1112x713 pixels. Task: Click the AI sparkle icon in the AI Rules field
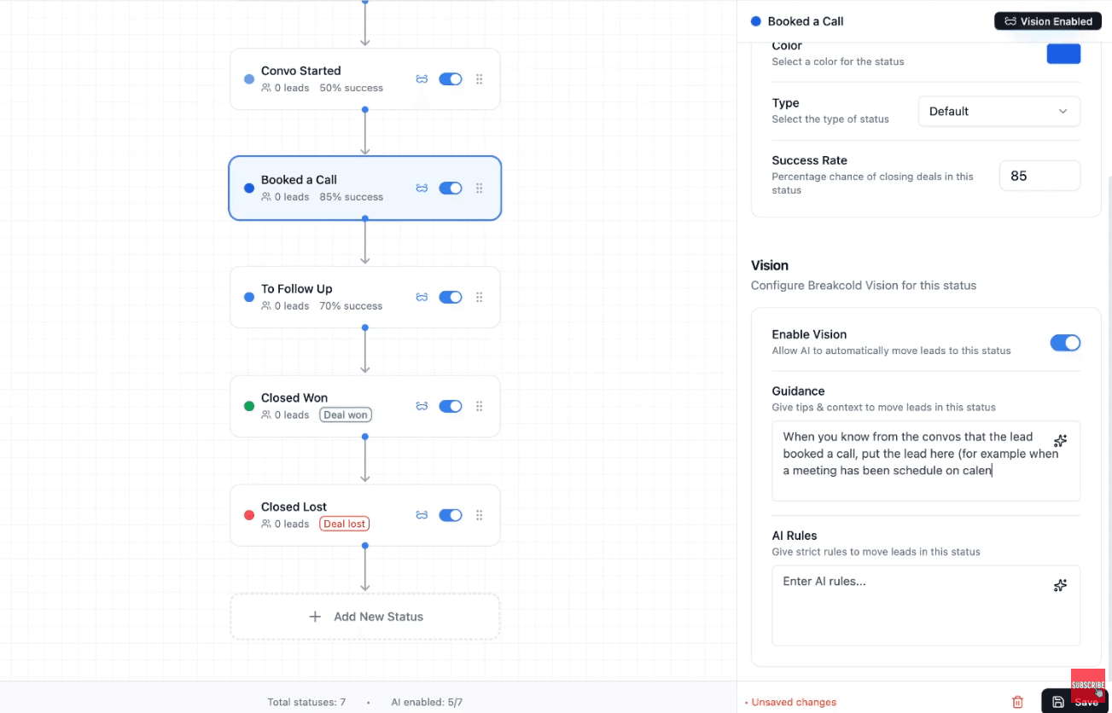(x=1060, y=585)
